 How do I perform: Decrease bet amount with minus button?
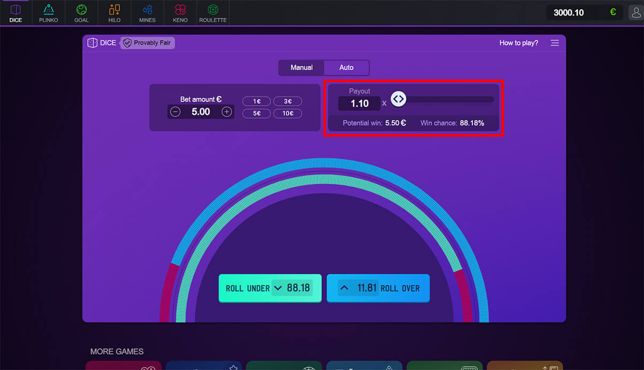click(175, 112)
